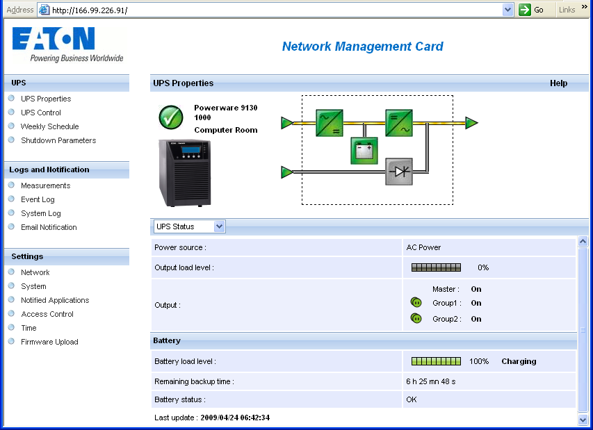This screenshot has height=430, width=593.
Task: Click the Master output "On" value
Action: pos(476,289)
